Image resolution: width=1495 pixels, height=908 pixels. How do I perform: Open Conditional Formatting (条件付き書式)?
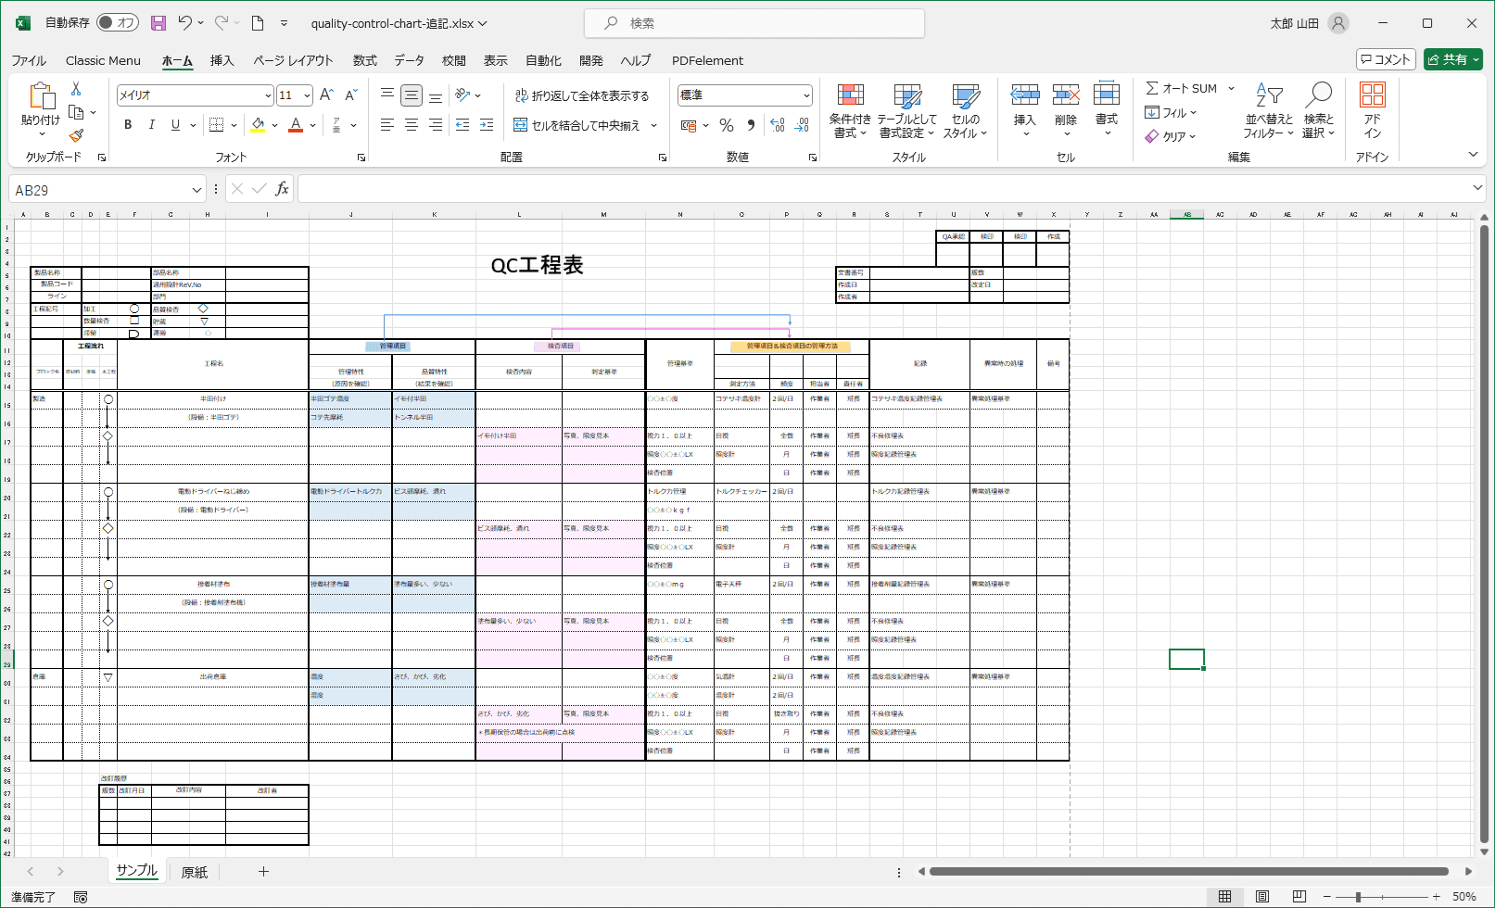pos(850,111)
